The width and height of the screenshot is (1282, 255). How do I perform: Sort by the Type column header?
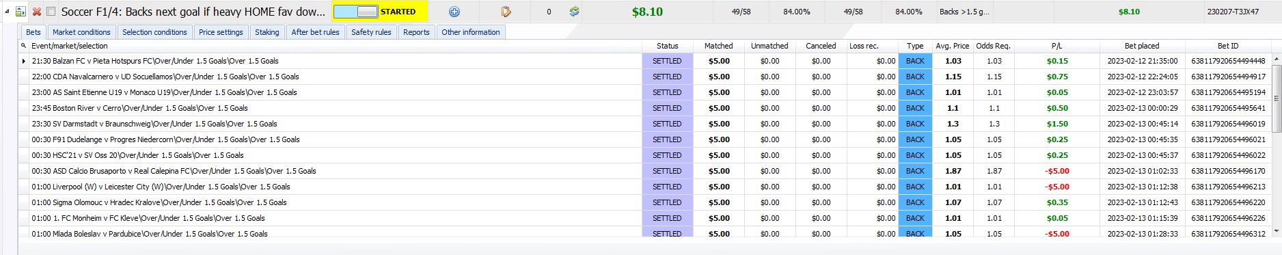(x=915, y=46)
